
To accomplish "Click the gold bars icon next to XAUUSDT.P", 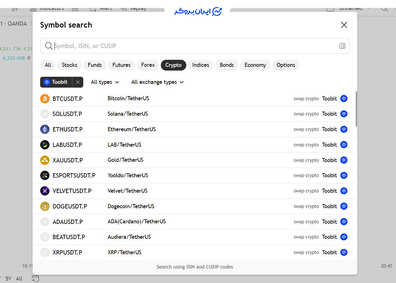I will (45, 160).
